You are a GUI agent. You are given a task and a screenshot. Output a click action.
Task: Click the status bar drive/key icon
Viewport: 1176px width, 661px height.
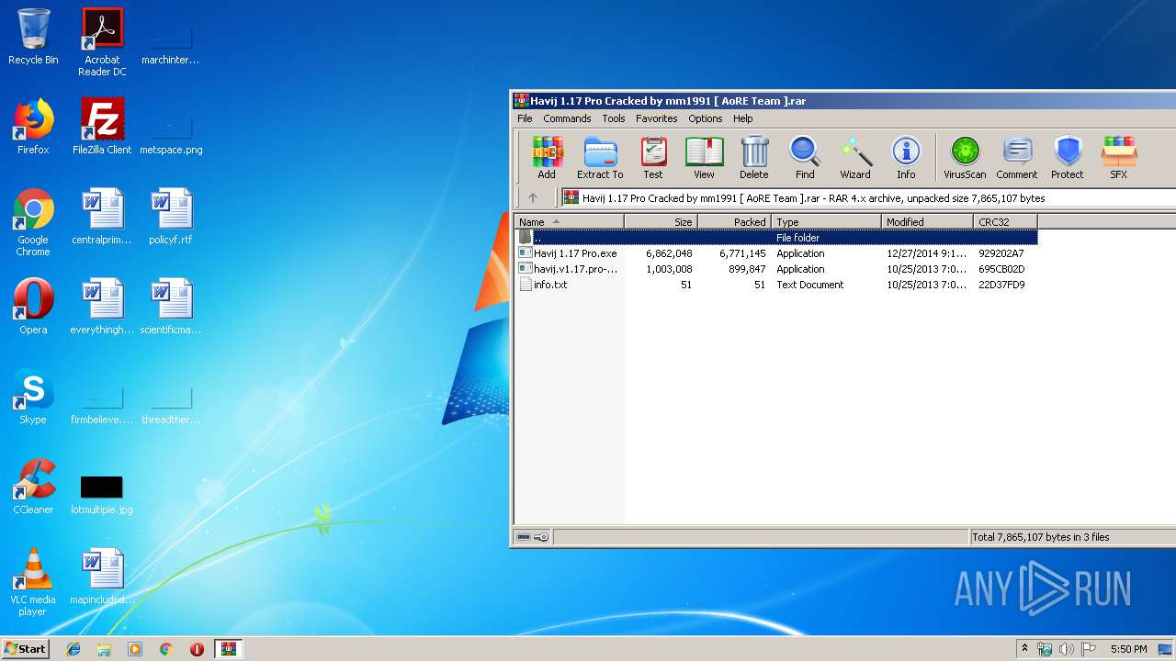click(532, 537)
